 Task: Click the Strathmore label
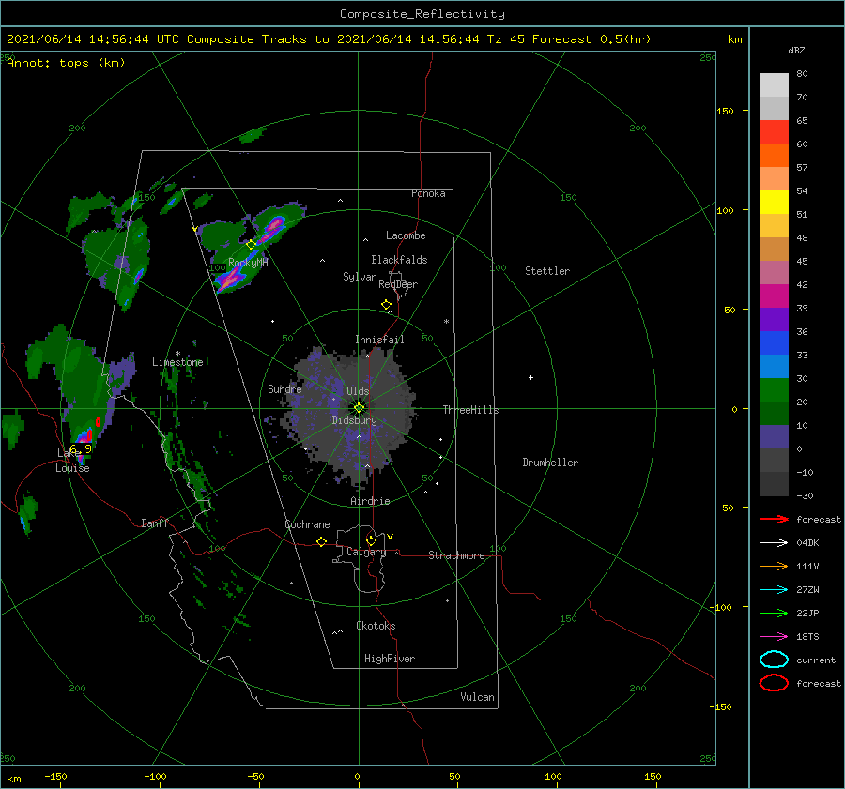pos(456,555)
